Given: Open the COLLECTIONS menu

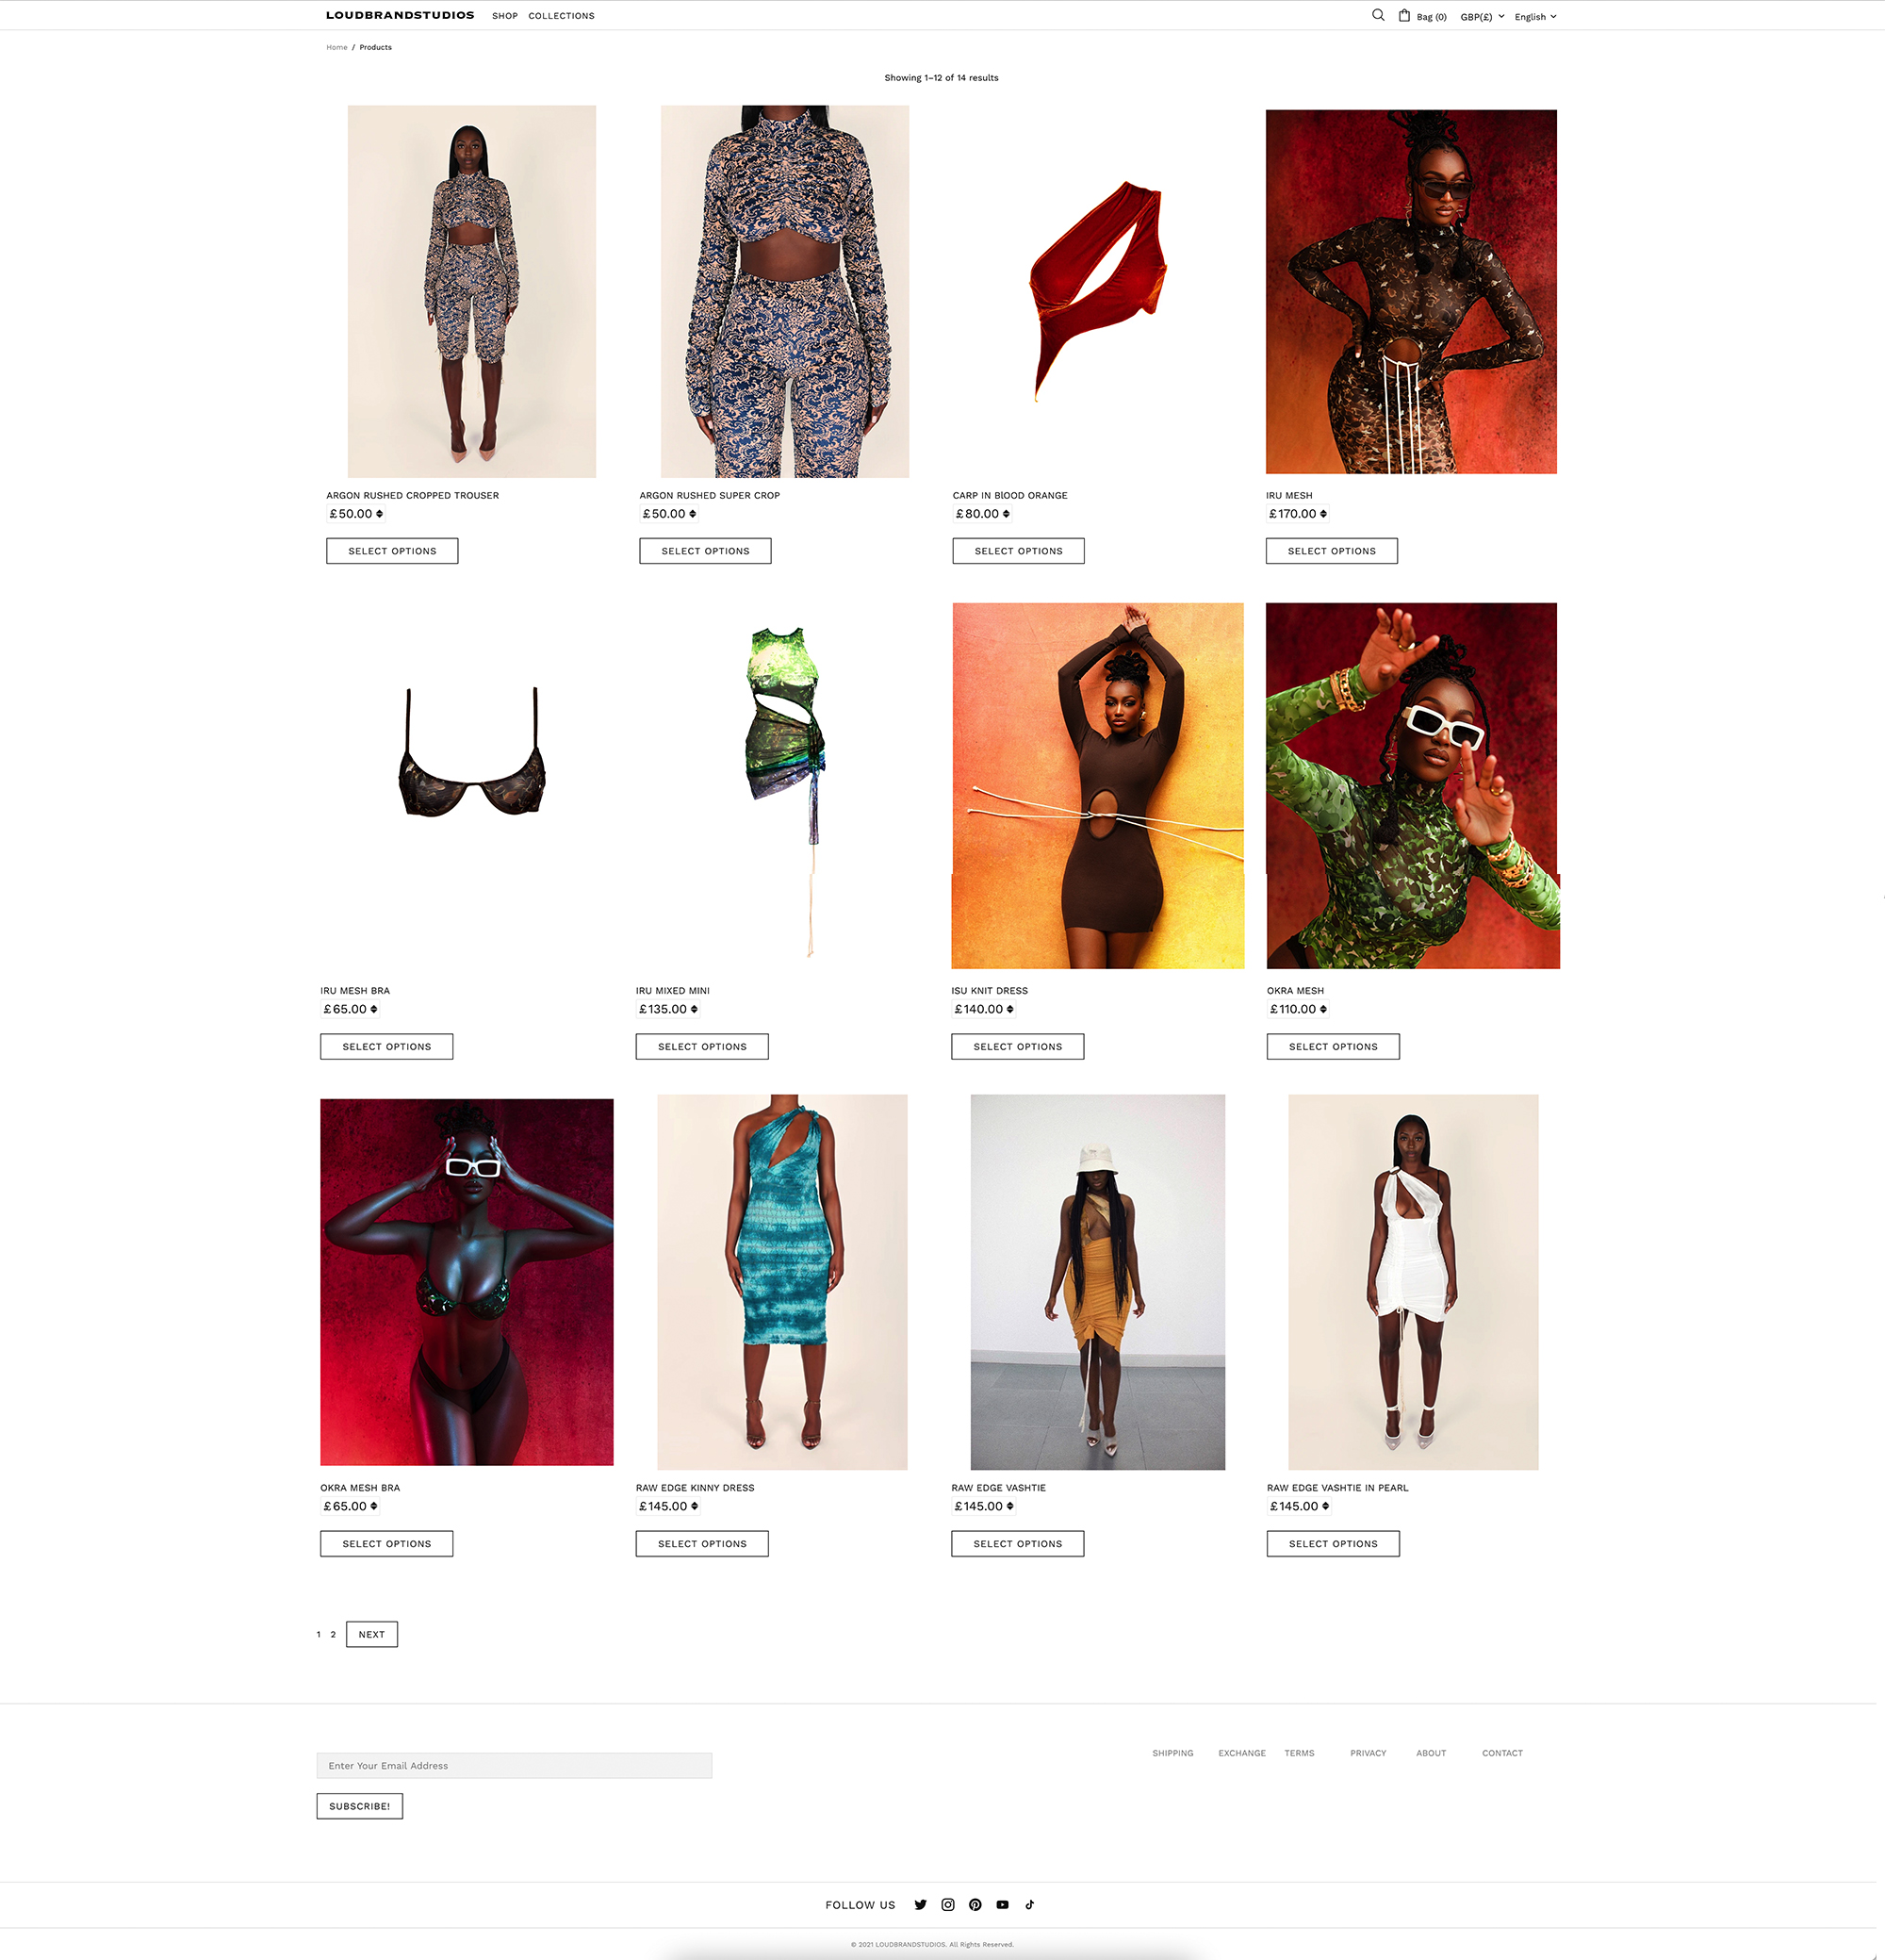Looking at the screenshot, I should click(x=561, y=16).
